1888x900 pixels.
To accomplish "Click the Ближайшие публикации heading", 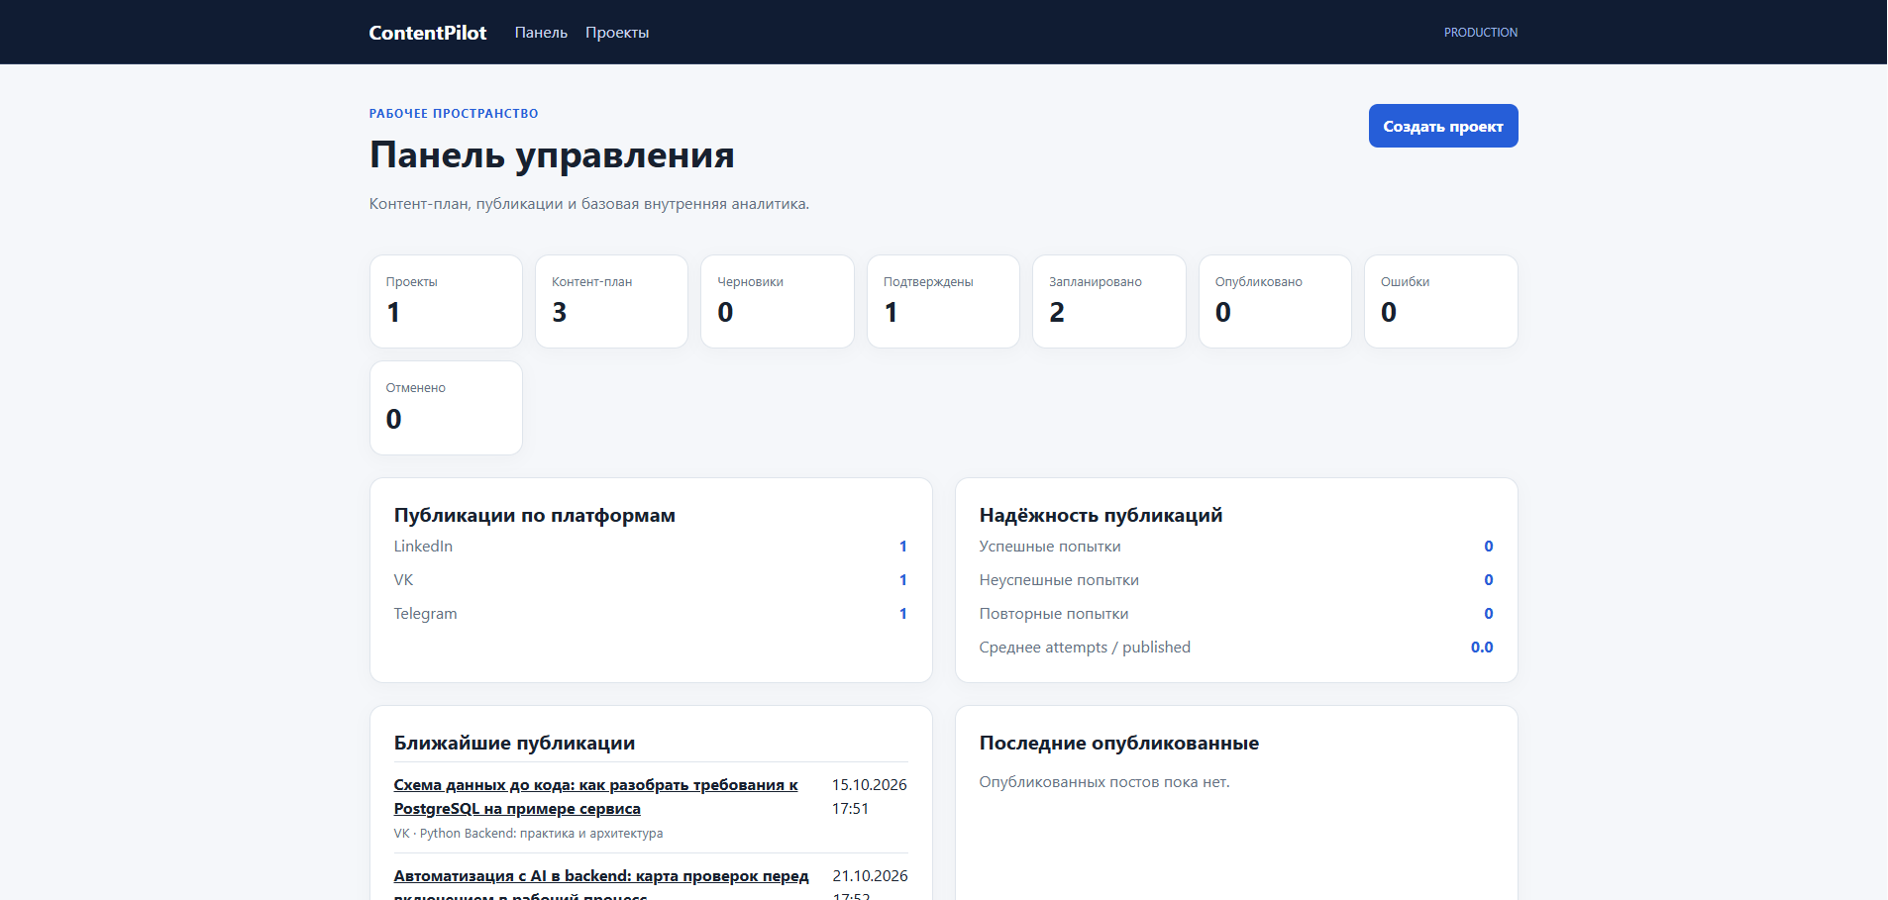I will pyautogui.click(x=514, y=743).
